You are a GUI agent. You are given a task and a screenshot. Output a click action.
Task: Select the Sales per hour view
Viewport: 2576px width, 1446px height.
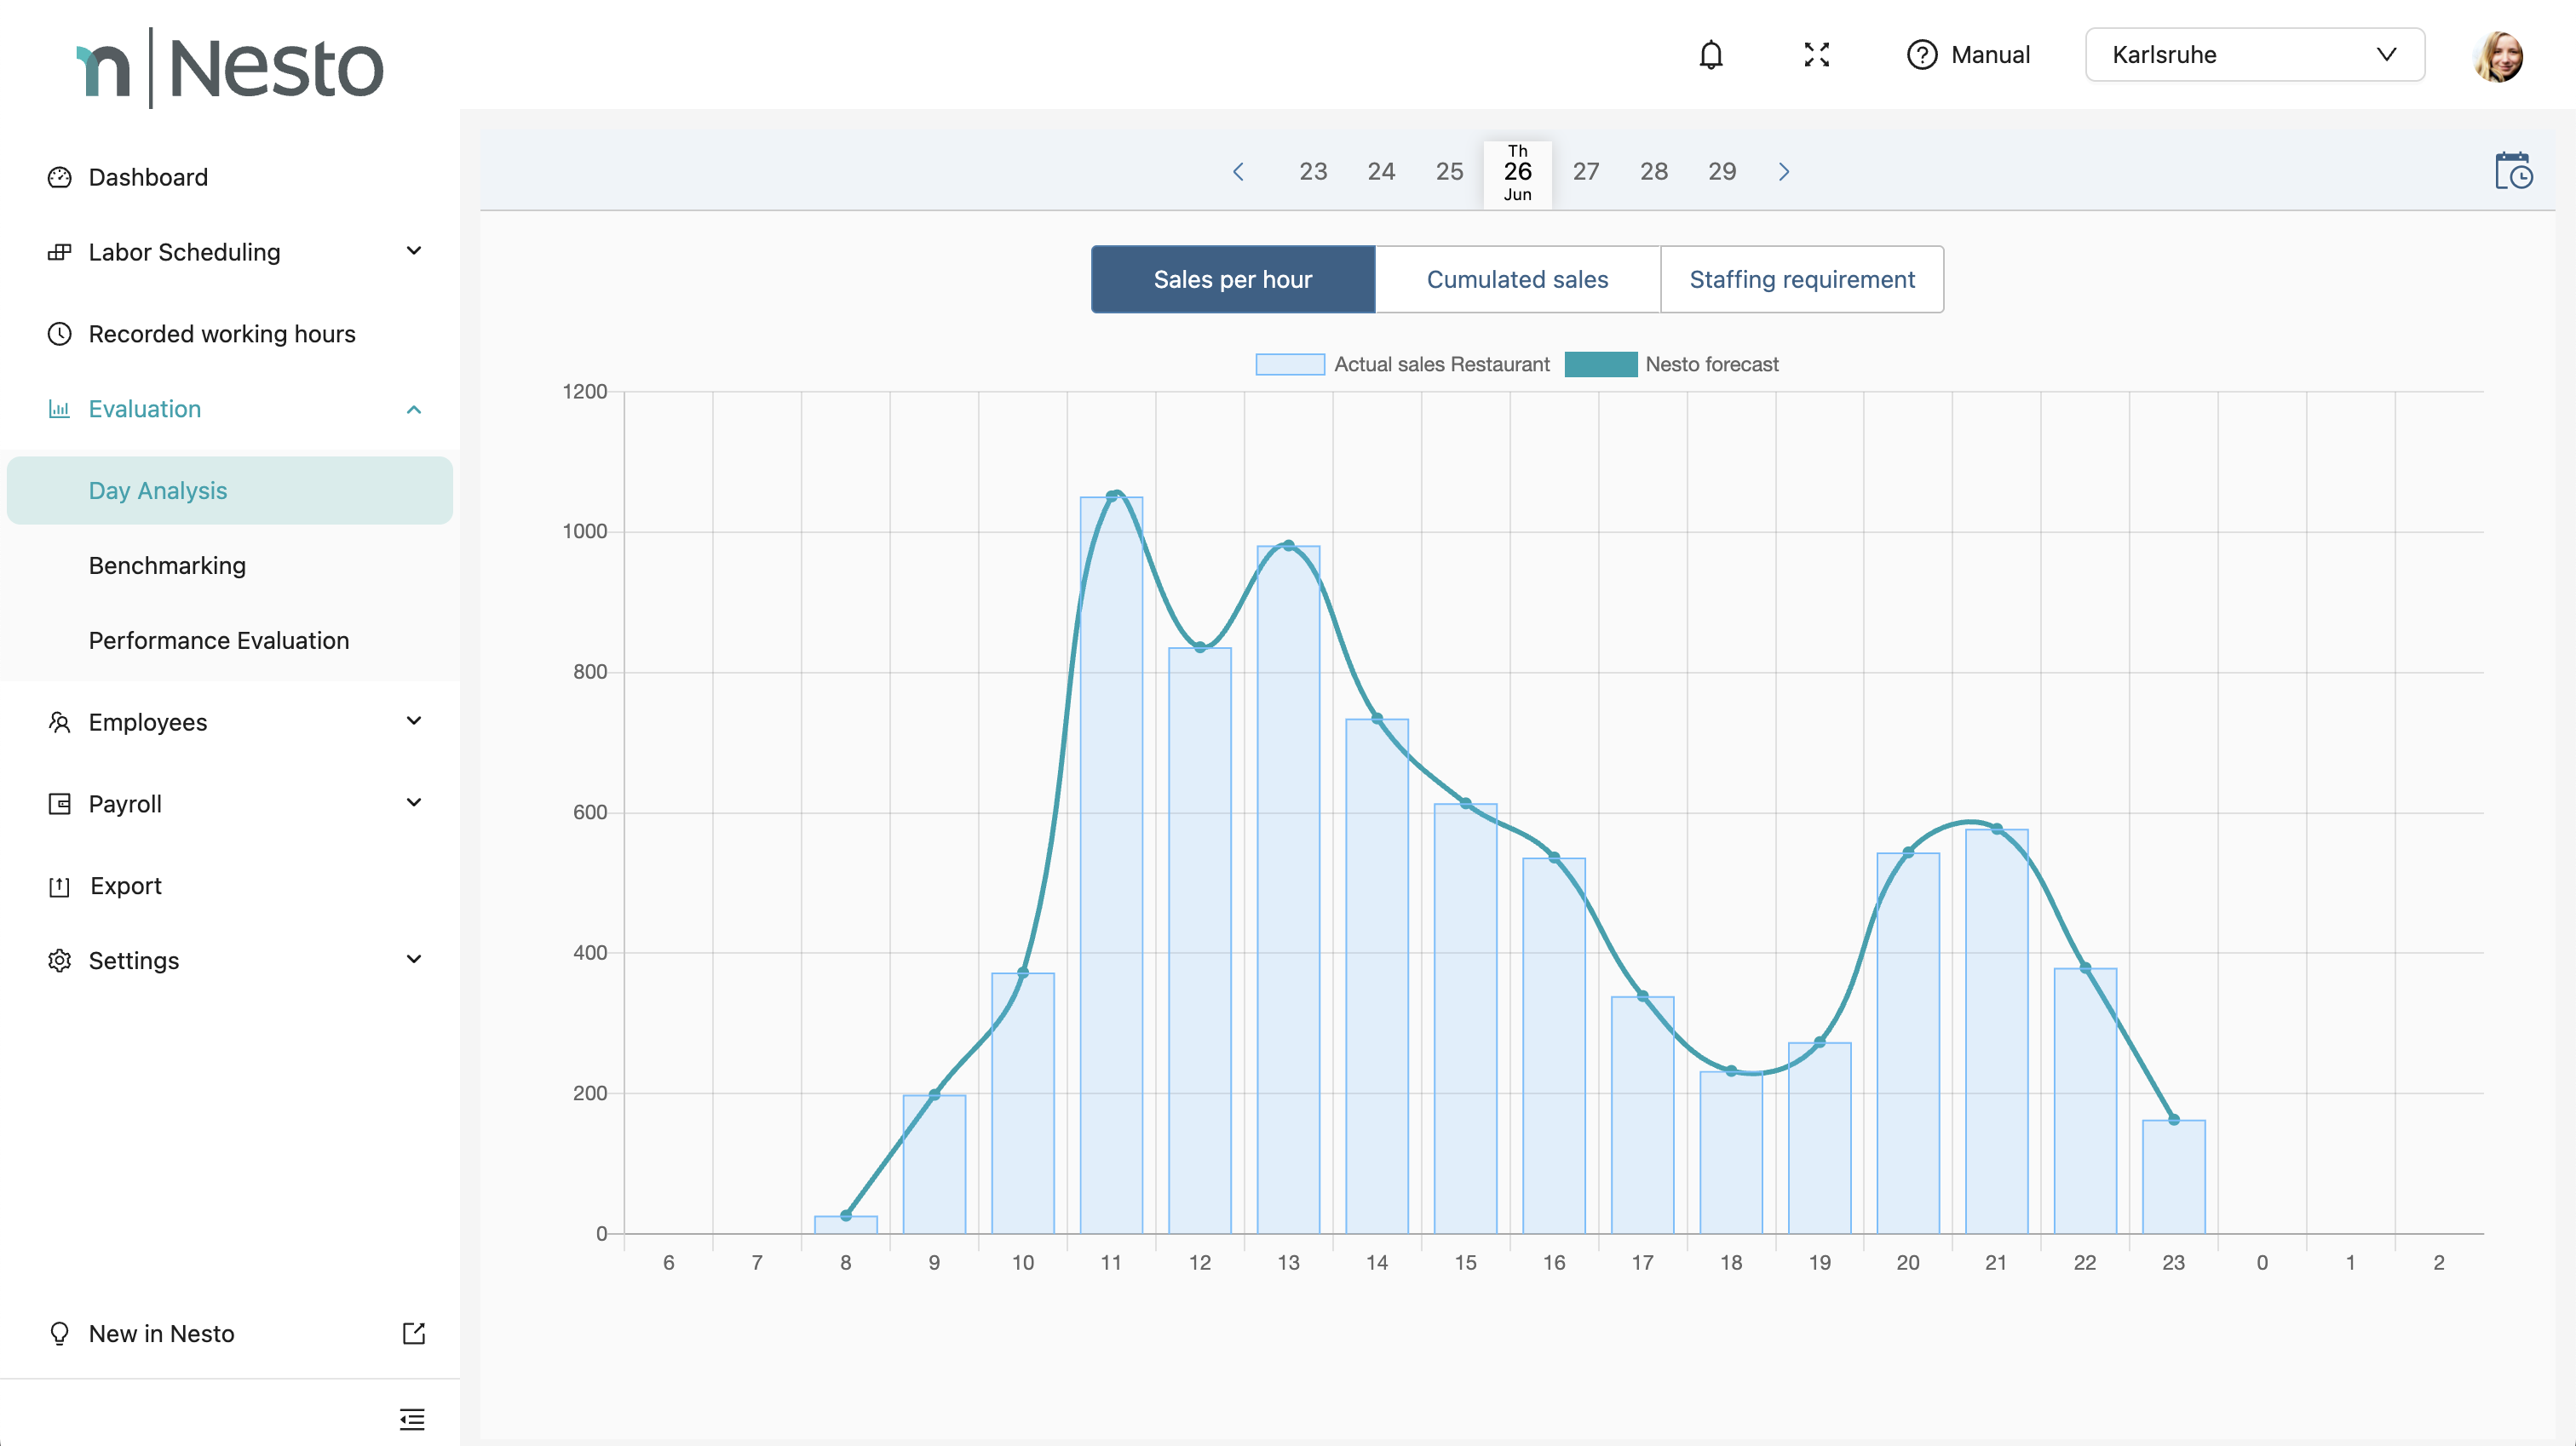point(1232,280)
